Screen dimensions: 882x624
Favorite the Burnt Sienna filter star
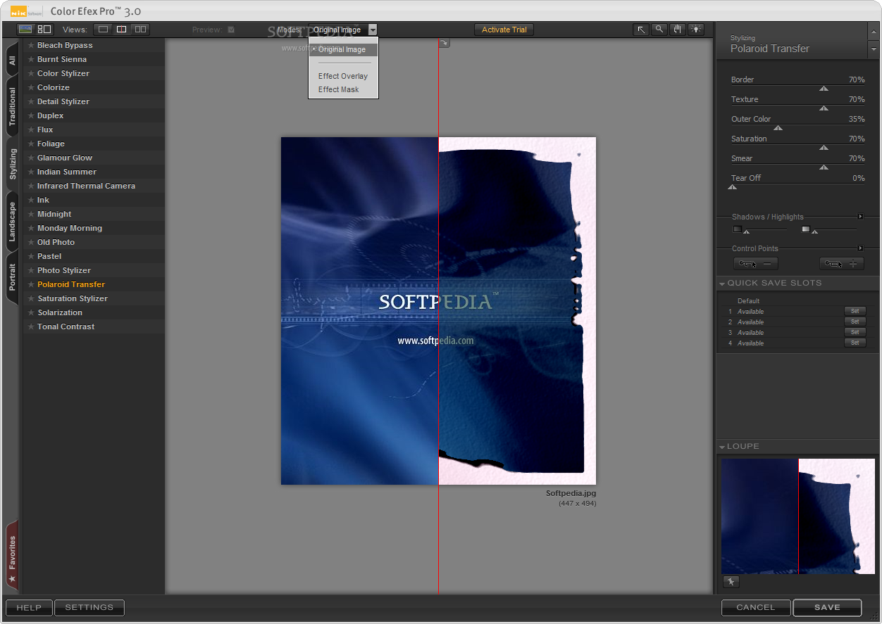[31, 59]
